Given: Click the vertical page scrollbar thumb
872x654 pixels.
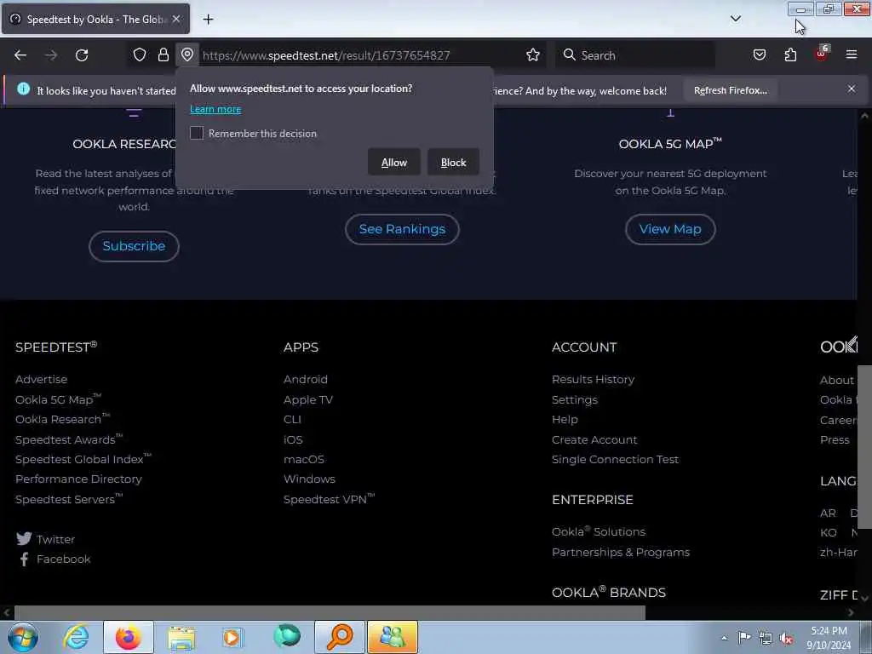Looking at the screenshot, I should click(x=864, y=446).
